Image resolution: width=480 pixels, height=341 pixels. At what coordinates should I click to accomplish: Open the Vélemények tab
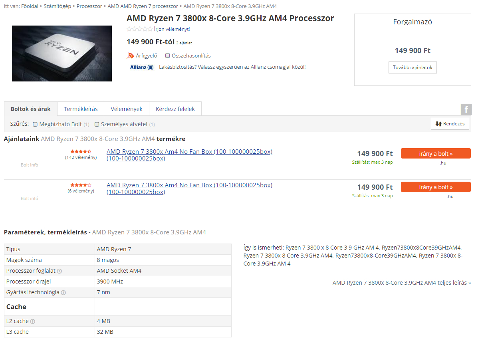[x=127, y=109]
